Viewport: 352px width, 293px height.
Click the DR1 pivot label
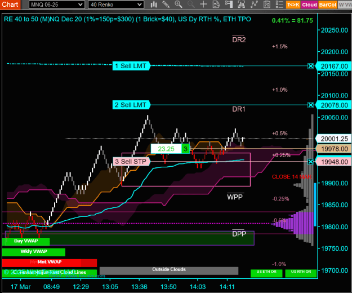pyautogui.click(x=239, y=109)
